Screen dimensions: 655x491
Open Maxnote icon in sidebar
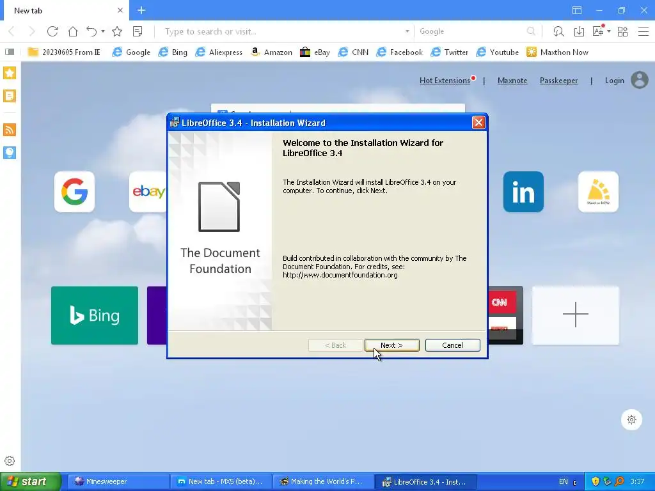10,96
